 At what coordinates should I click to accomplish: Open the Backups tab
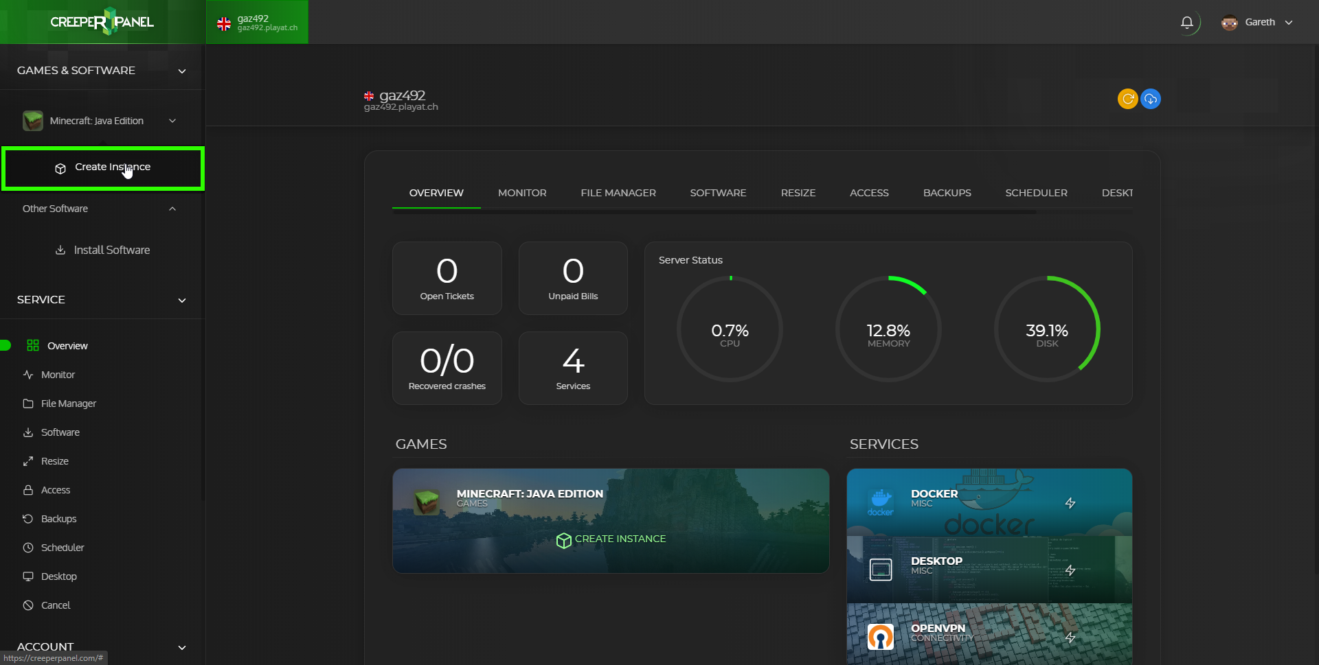[947, 193]
